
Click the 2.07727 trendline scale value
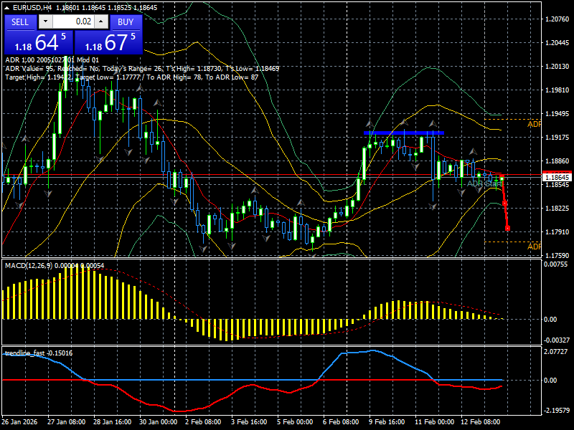[555, 352]
